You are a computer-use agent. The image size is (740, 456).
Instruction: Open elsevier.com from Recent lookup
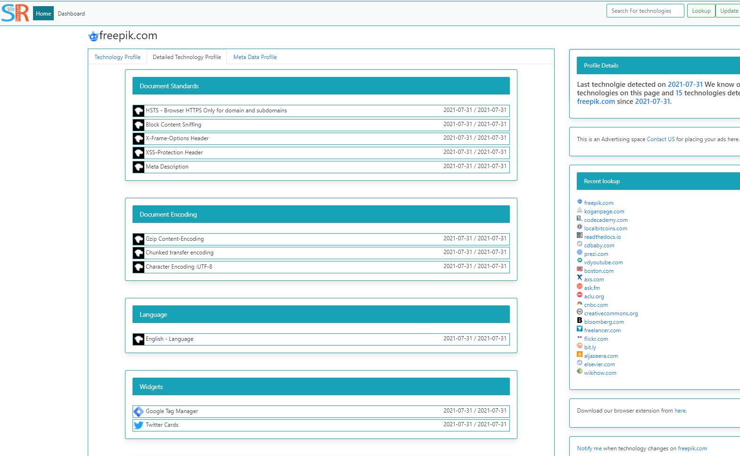click(x=599, y=364)
